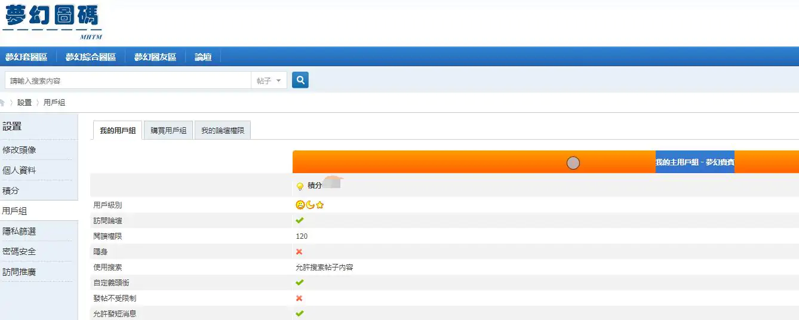
Task: Click the gray circle in orange header
Action: pos(573,162)
